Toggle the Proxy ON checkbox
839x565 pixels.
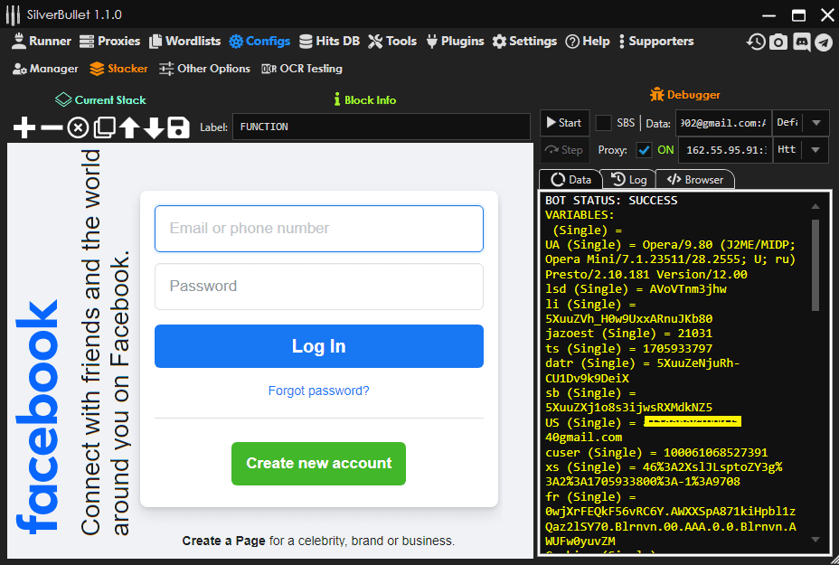[644, 150]
